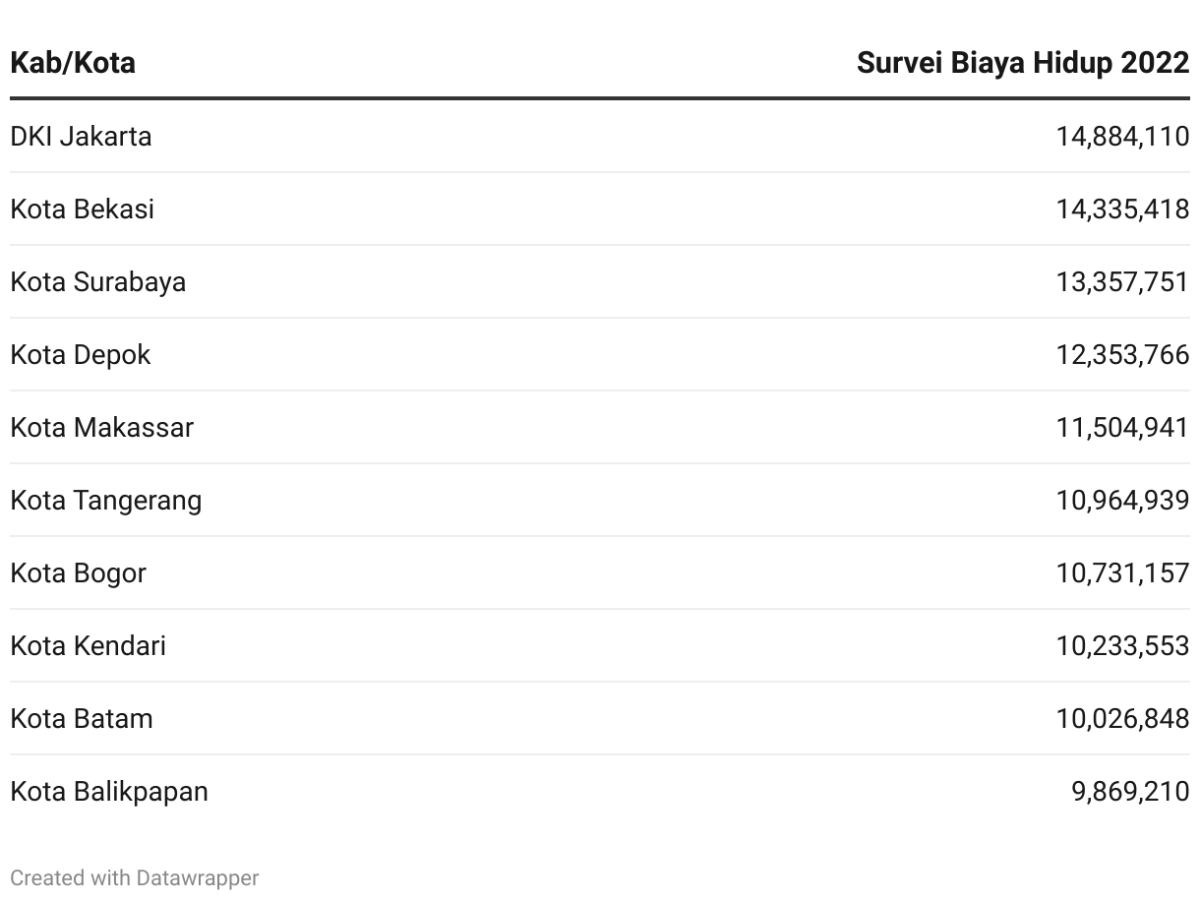Select the Kota Batam row label

pyautogui.click(x=82, y=718)
